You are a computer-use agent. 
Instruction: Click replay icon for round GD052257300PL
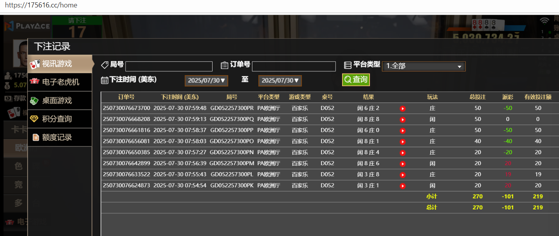point(402,175)
